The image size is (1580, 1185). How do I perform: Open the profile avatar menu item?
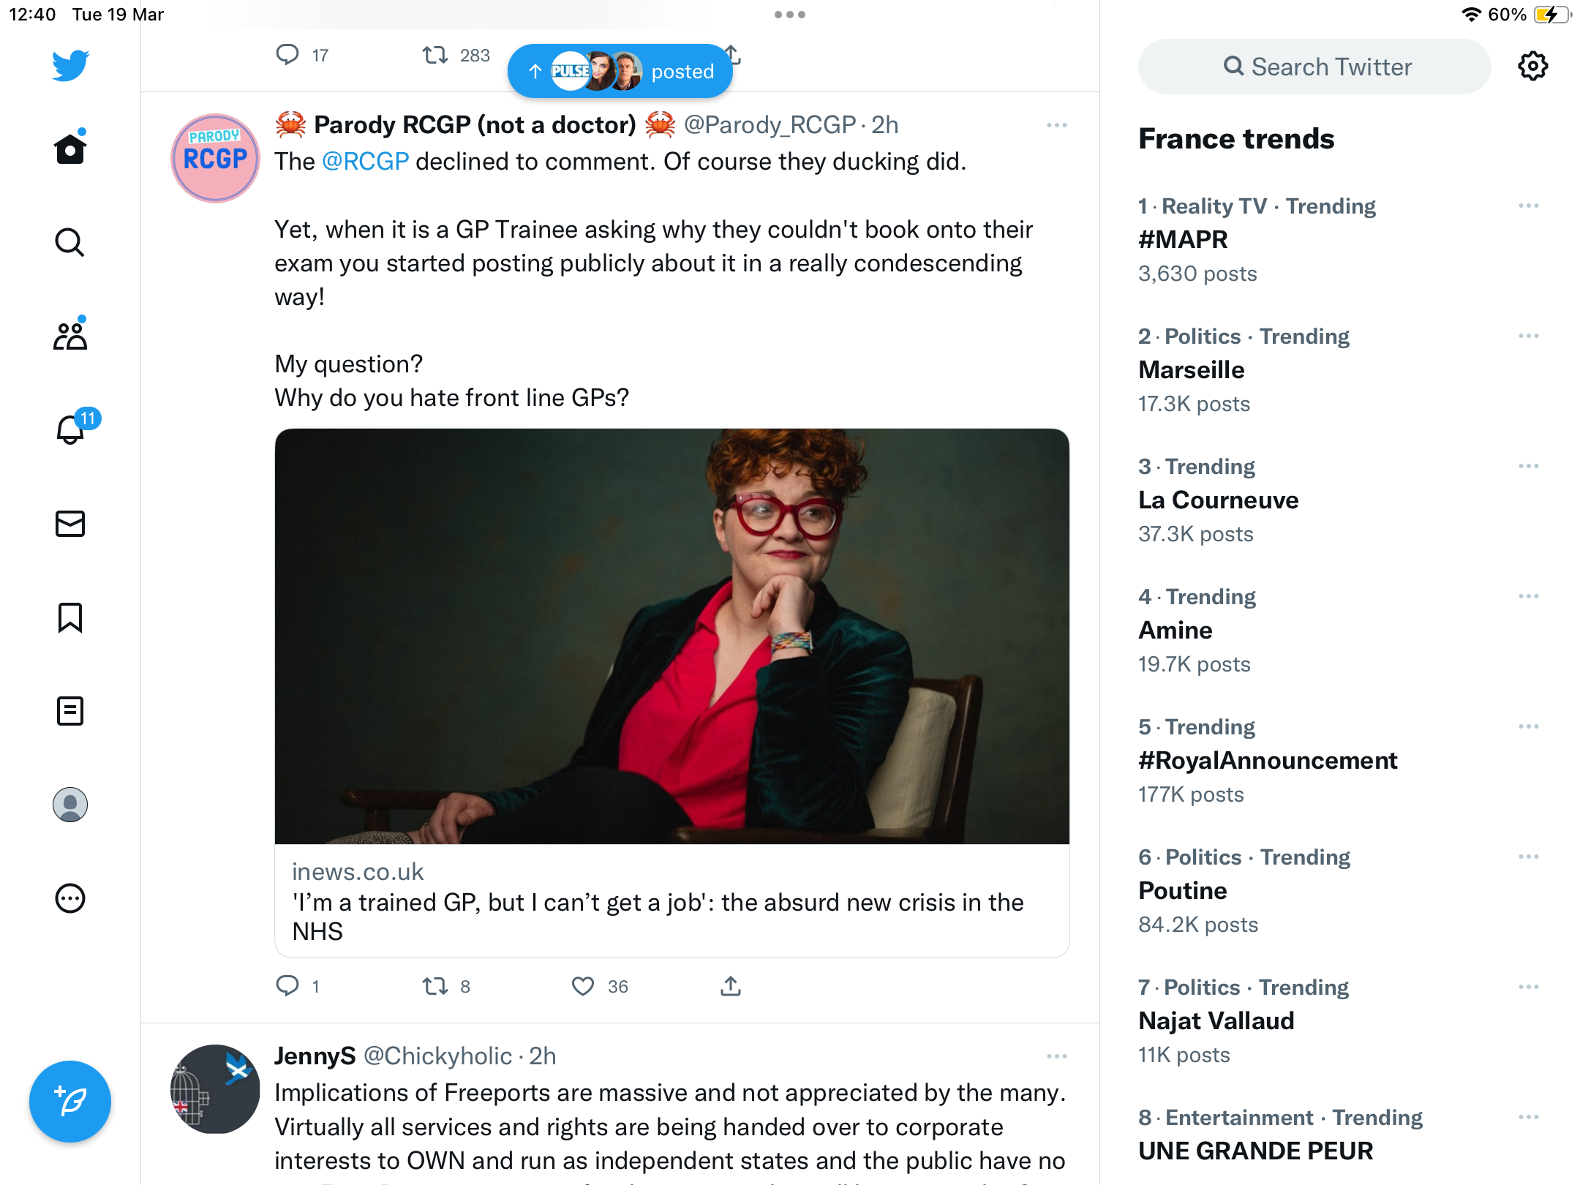tap(70, 805)
